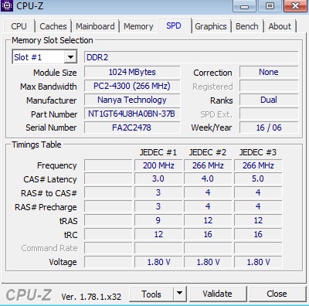Click the JEDEC #1 column header

[158, 152]
